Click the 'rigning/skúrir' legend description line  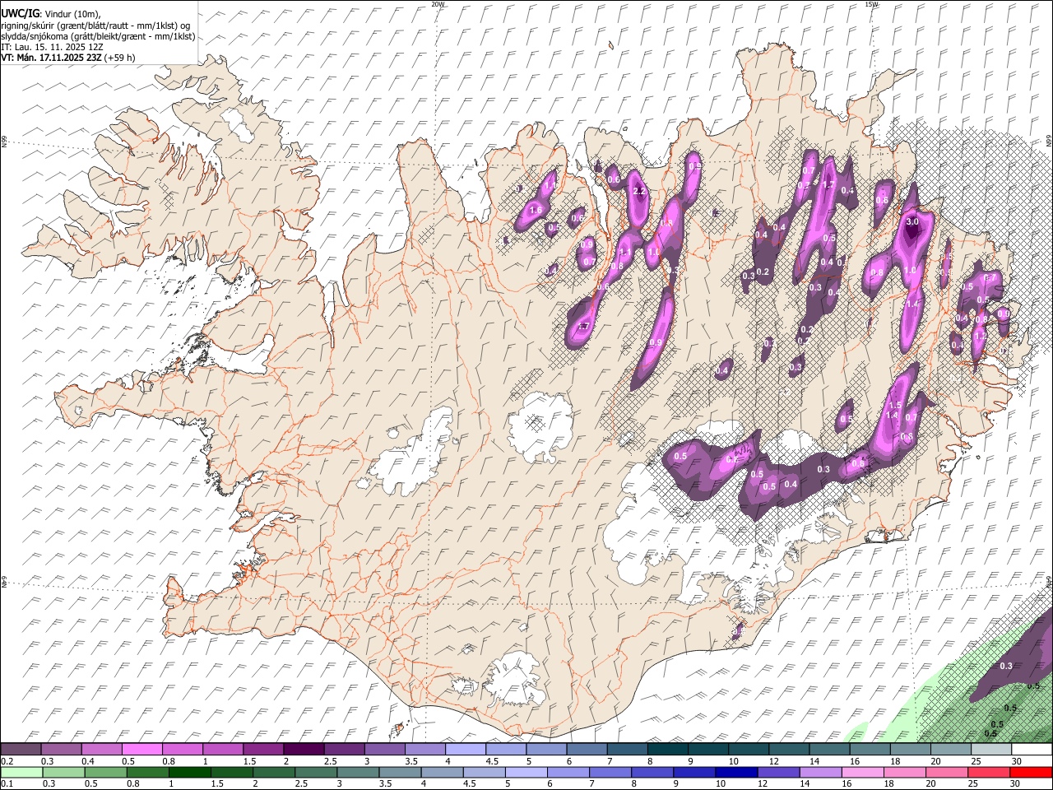[95, 26]
